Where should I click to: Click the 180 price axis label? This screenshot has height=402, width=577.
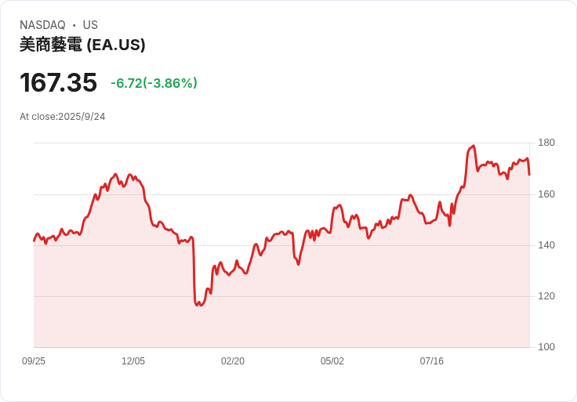546,143
